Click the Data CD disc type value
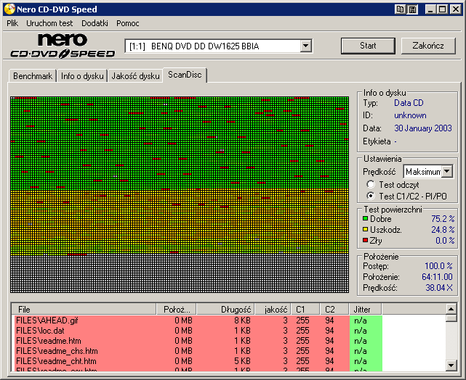466x380 pixels. (x=409, y=103)
